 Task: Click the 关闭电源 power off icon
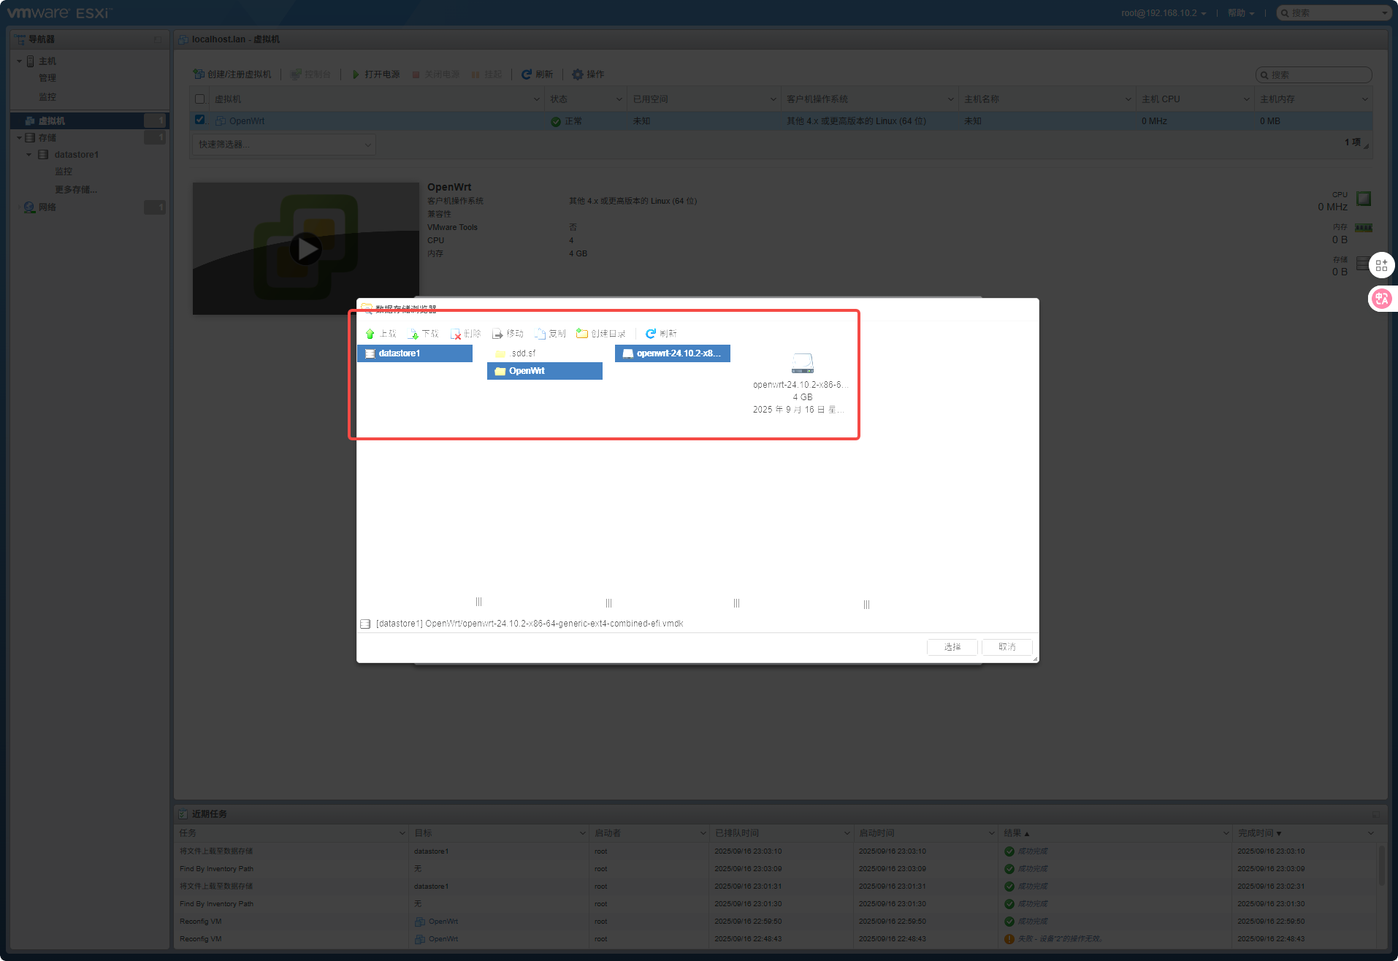416,74
